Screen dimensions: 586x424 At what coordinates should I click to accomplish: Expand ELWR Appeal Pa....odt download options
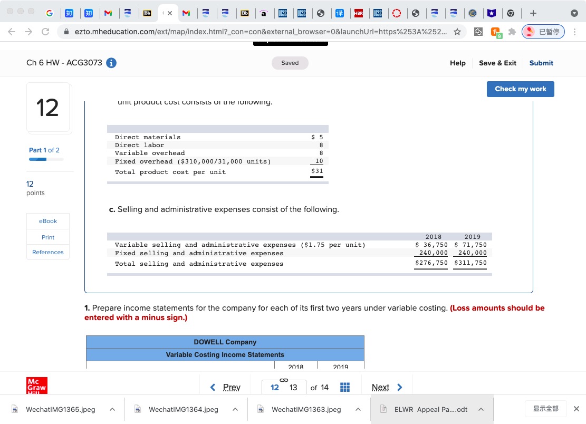tap(481, 409)
